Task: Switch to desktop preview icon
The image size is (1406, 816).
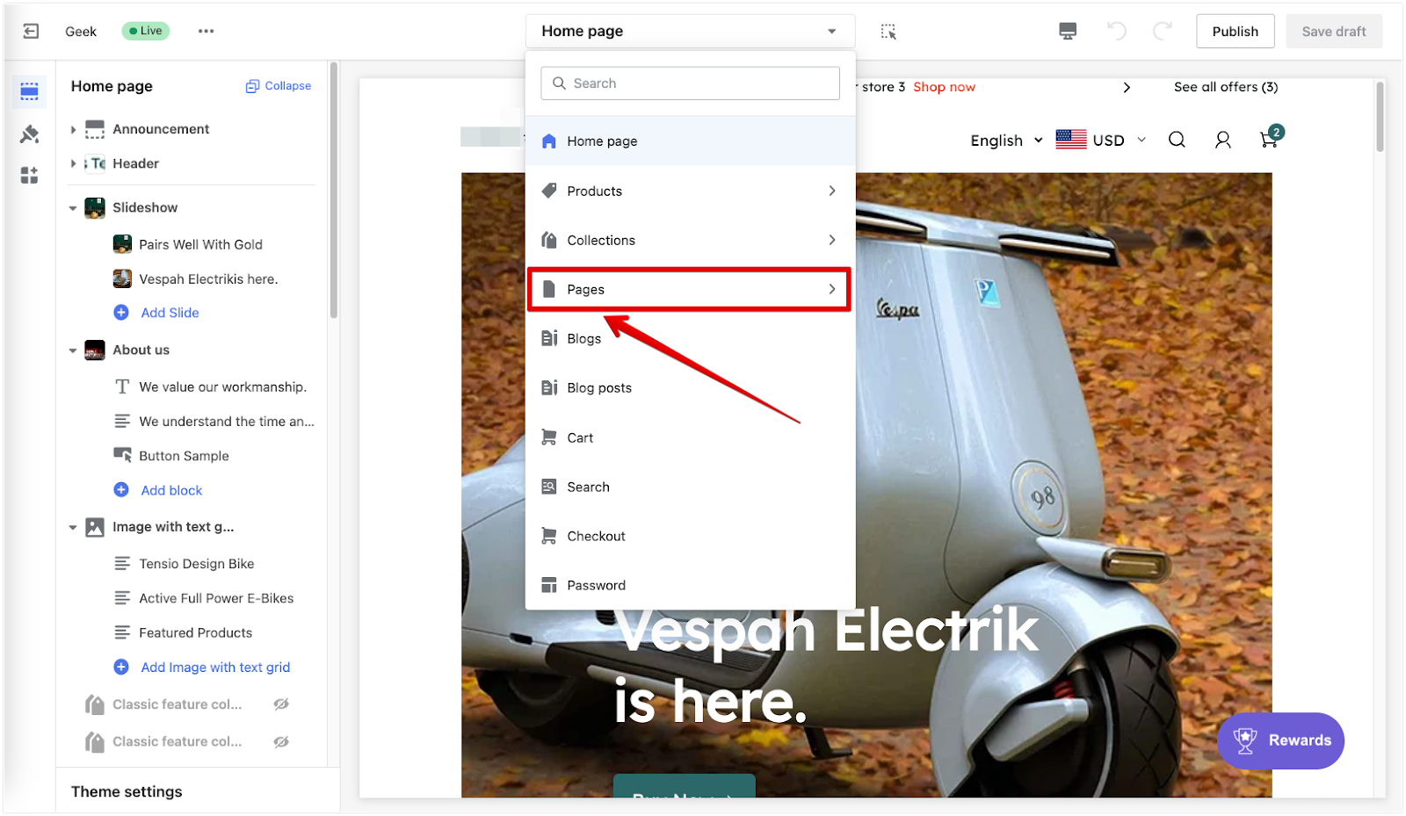Action: click(x=1068, y=32)
